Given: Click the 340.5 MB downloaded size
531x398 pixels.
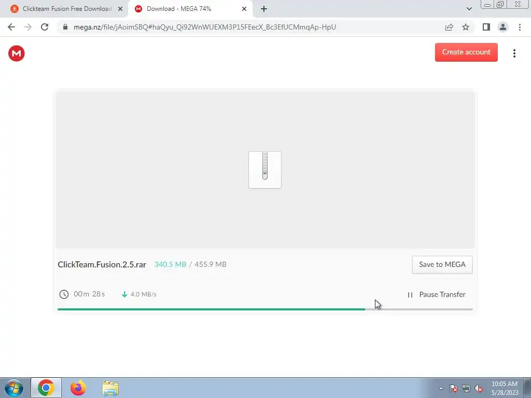Looking at the screenshot, I should click(x=170, y=264).
